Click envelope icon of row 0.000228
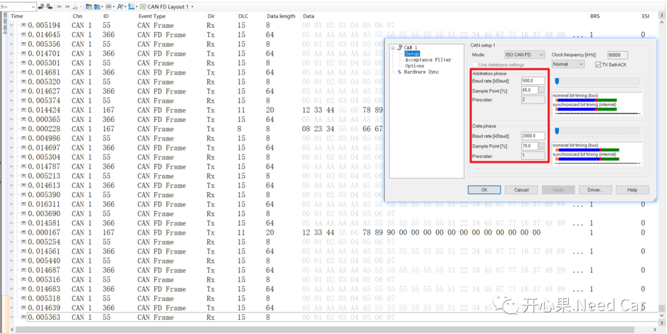Image resolution: width=667 pixels, height=334 pixels. tap(23, 129)
